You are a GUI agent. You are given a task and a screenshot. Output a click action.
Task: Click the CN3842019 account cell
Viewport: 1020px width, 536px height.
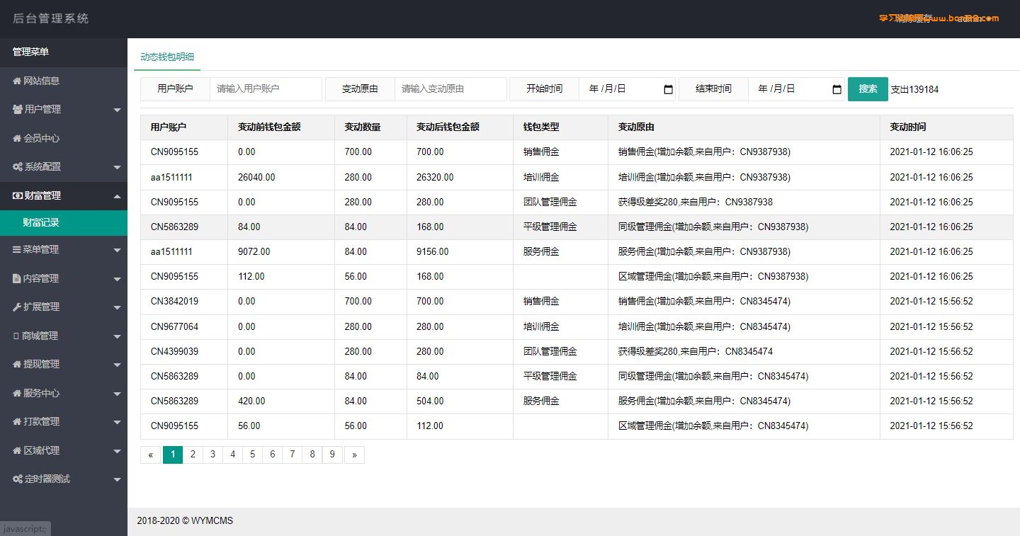click(x=184, y=302)
